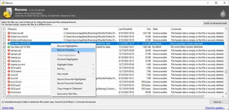The height and width of the screenshot is (110, 229).
Task: Check the iSCSI.adml checkbox
Action: coord(4,68)
